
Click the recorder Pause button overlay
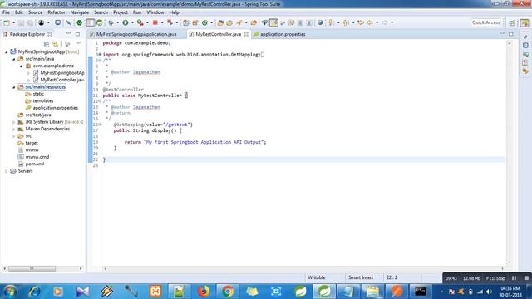pyautogui.click(x=514, y=278)
